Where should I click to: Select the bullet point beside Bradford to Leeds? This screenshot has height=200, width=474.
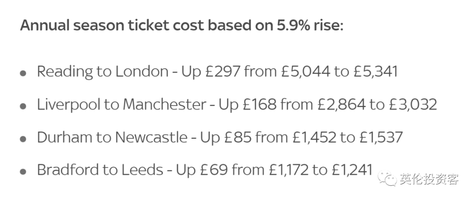[23, 172]
